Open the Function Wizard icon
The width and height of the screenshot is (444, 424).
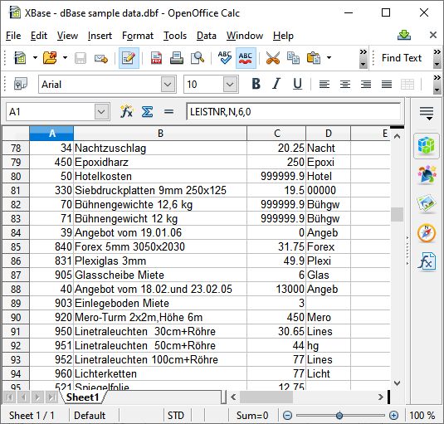tap(126, 111)
